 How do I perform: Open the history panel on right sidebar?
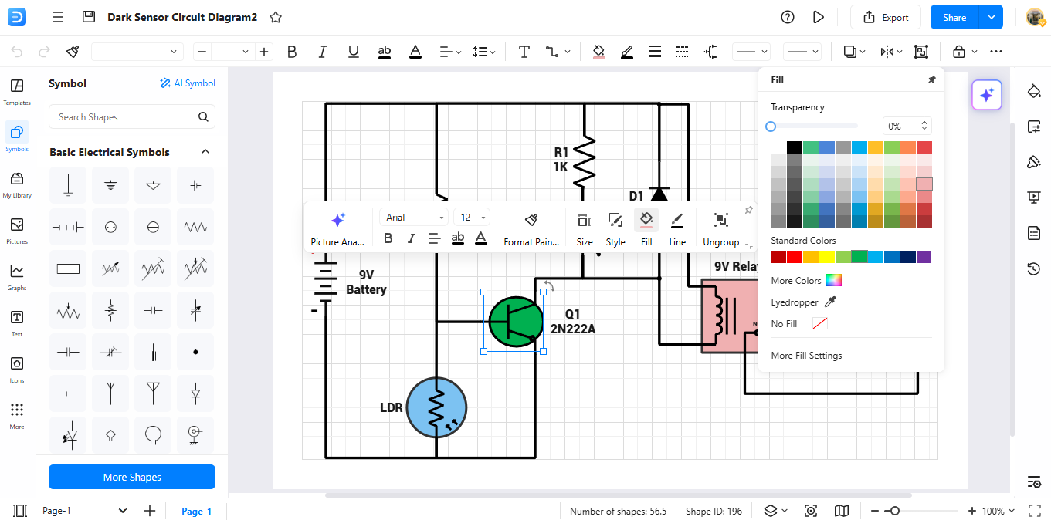(1034, 268)
